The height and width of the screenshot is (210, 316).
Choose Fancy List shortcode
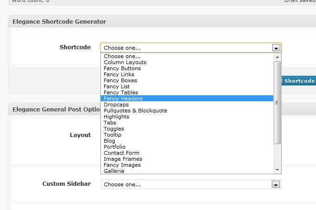(187, 86)
